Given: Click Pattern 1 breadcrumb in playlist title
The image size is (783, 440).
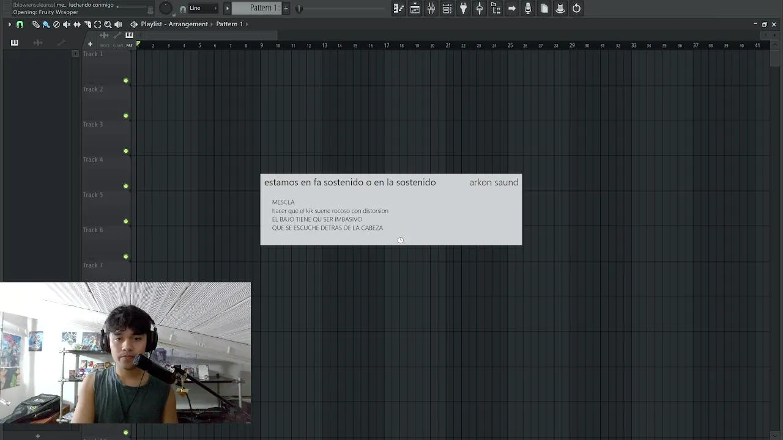Looking at the screenshot, I should pyautogui.click(x=229, y=24).
